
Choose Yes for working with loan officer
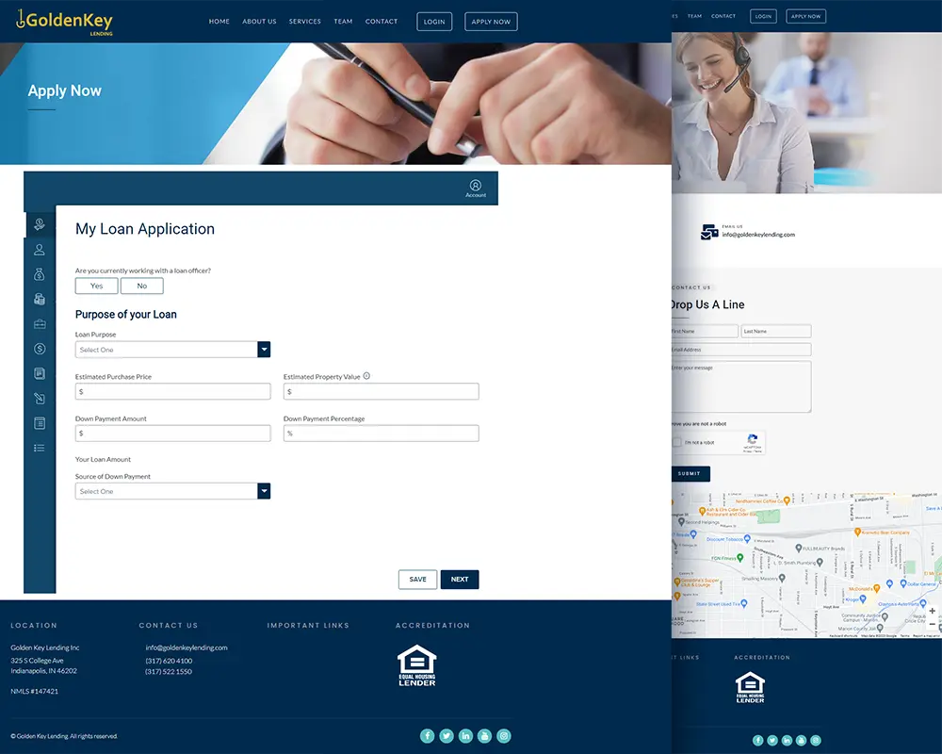(97, 287)
